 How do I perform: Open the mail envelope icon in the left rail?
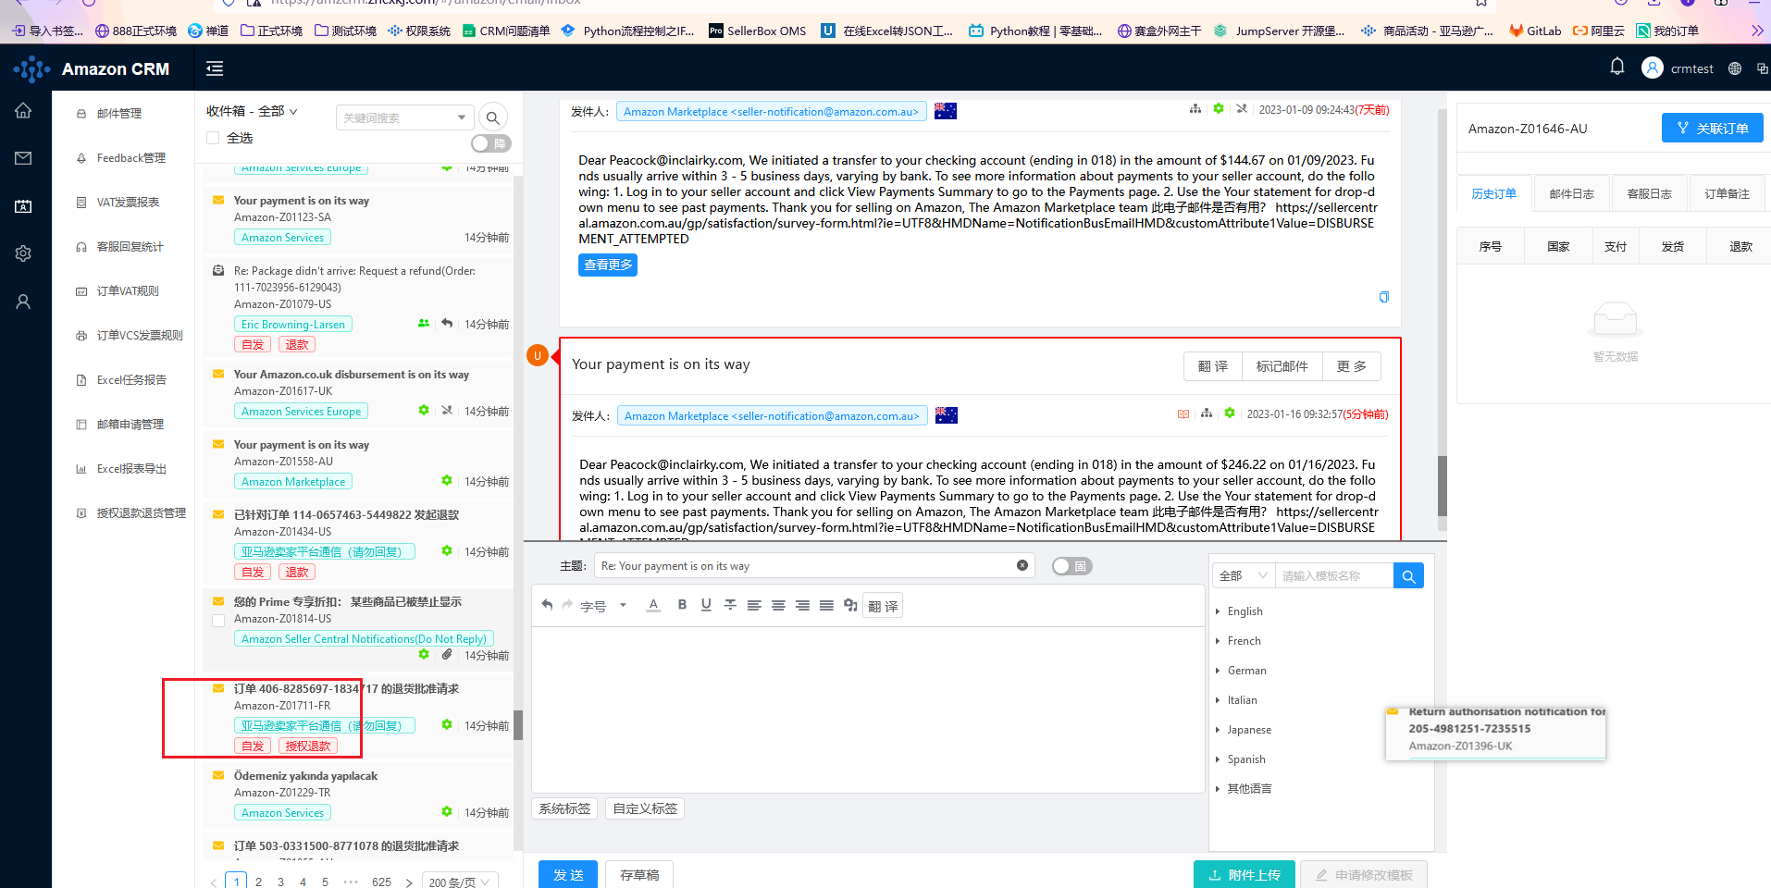(23, 158)
